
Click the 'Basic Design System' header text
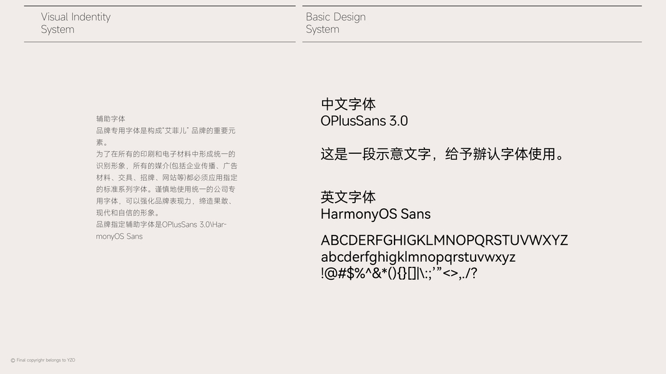(x=336, y=23)
